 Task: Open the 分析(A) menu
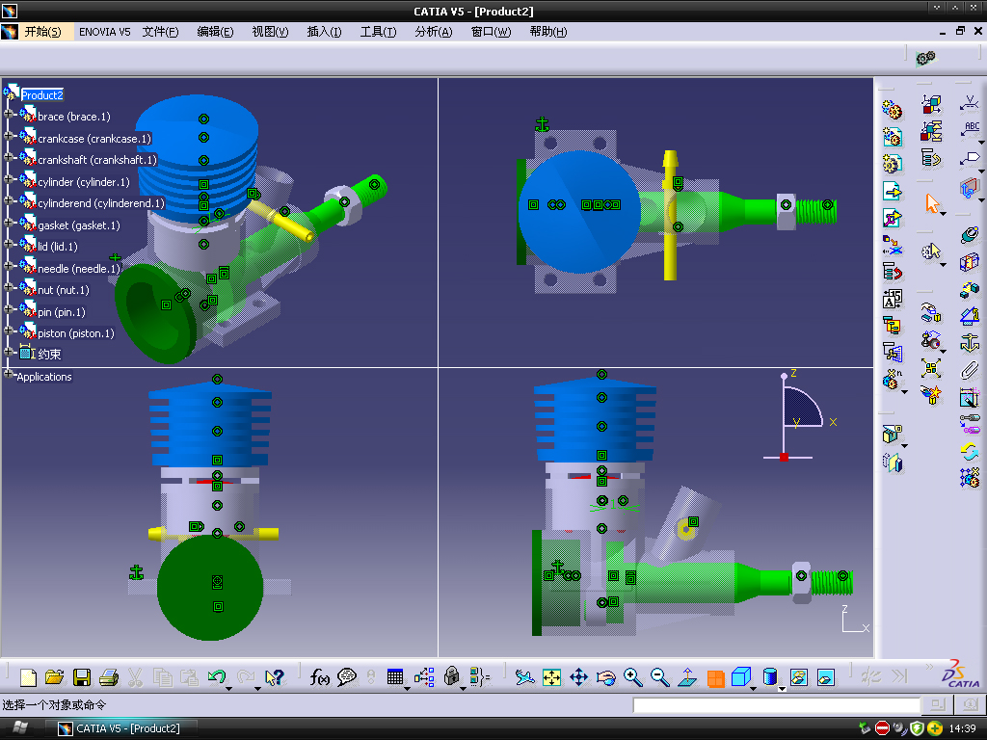(x=434, y=32)
